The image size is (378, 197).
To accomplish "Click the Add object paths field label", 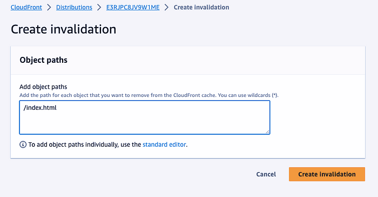I will pos(43,87).
